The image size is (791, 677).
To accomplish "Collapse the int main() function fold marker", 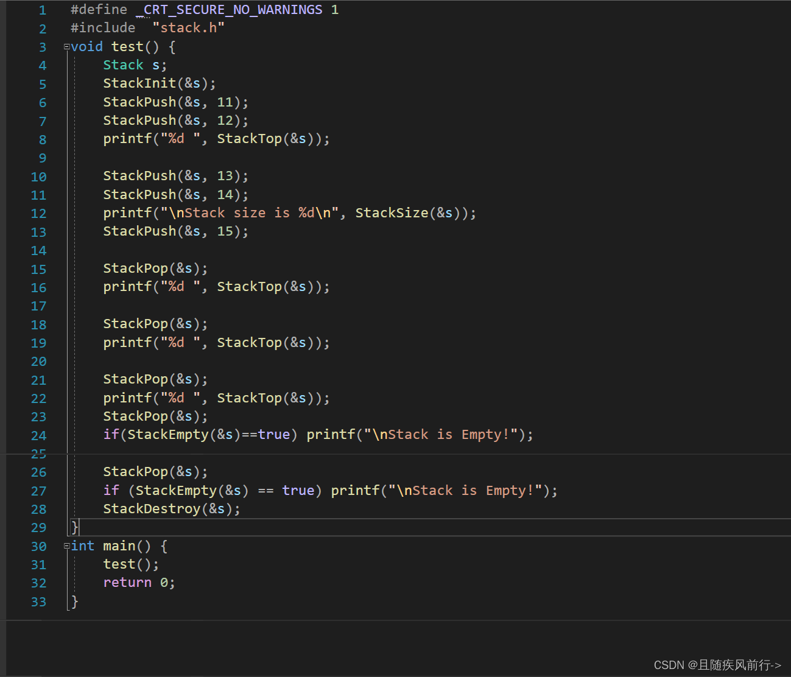I will pyautogui.click(x=66, y=546).
